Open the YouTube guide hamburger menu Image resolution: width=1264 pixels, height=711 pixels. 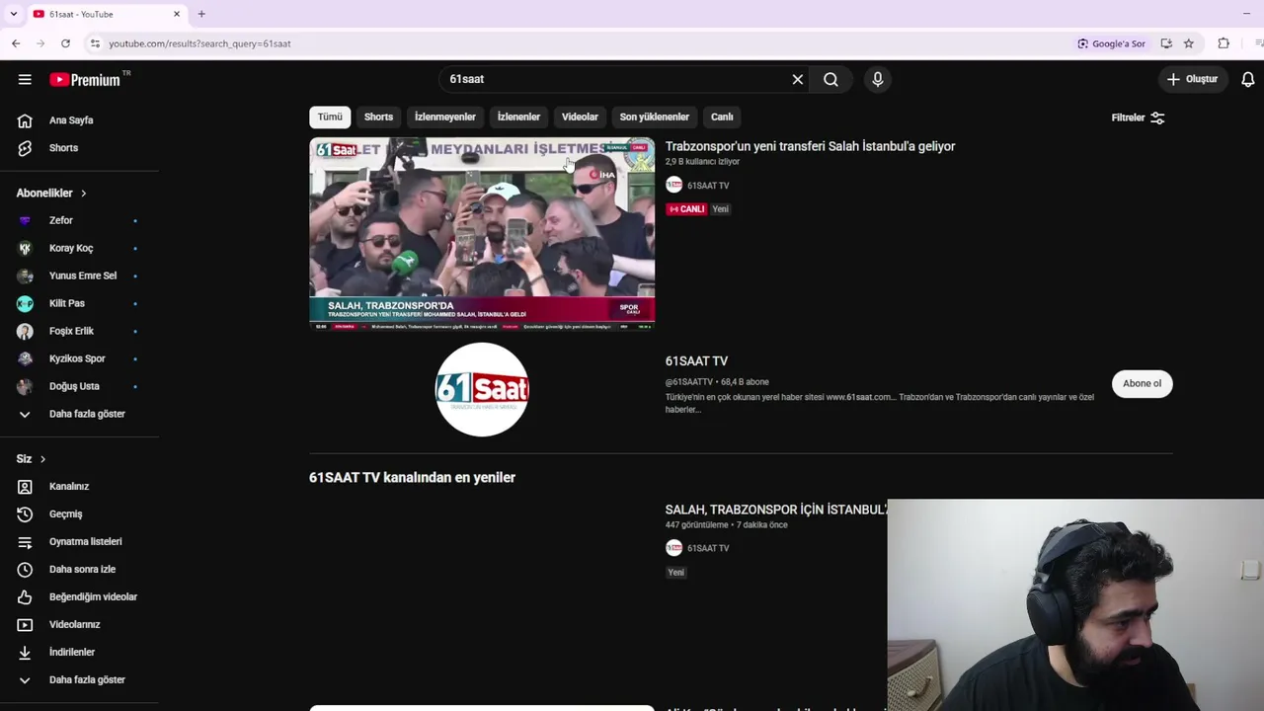25,79
